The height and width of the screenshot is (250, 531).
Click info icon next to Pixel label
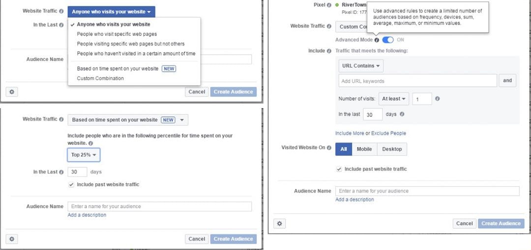point(329,5)
